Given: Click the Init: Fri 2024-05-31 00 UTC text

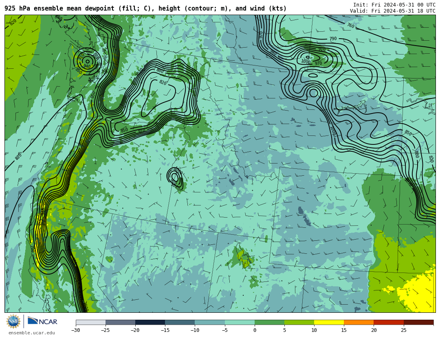Looking at the screenshot, I should [394, 5].
